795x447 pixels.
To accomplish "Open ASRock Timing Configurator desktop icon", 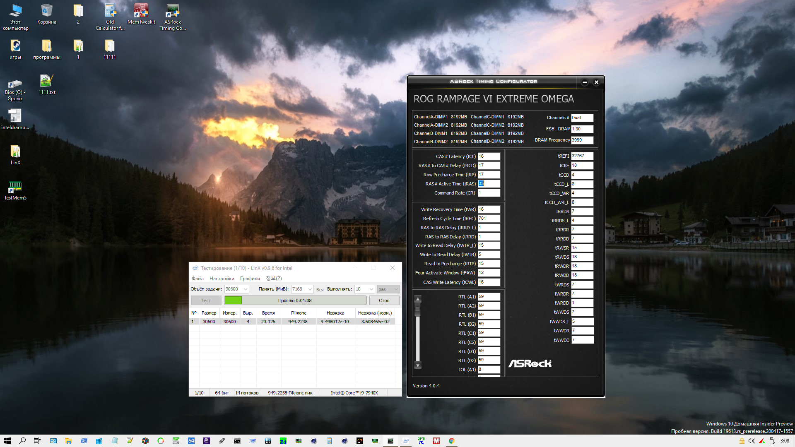I will pyautogui.click(x=172, y=12).
